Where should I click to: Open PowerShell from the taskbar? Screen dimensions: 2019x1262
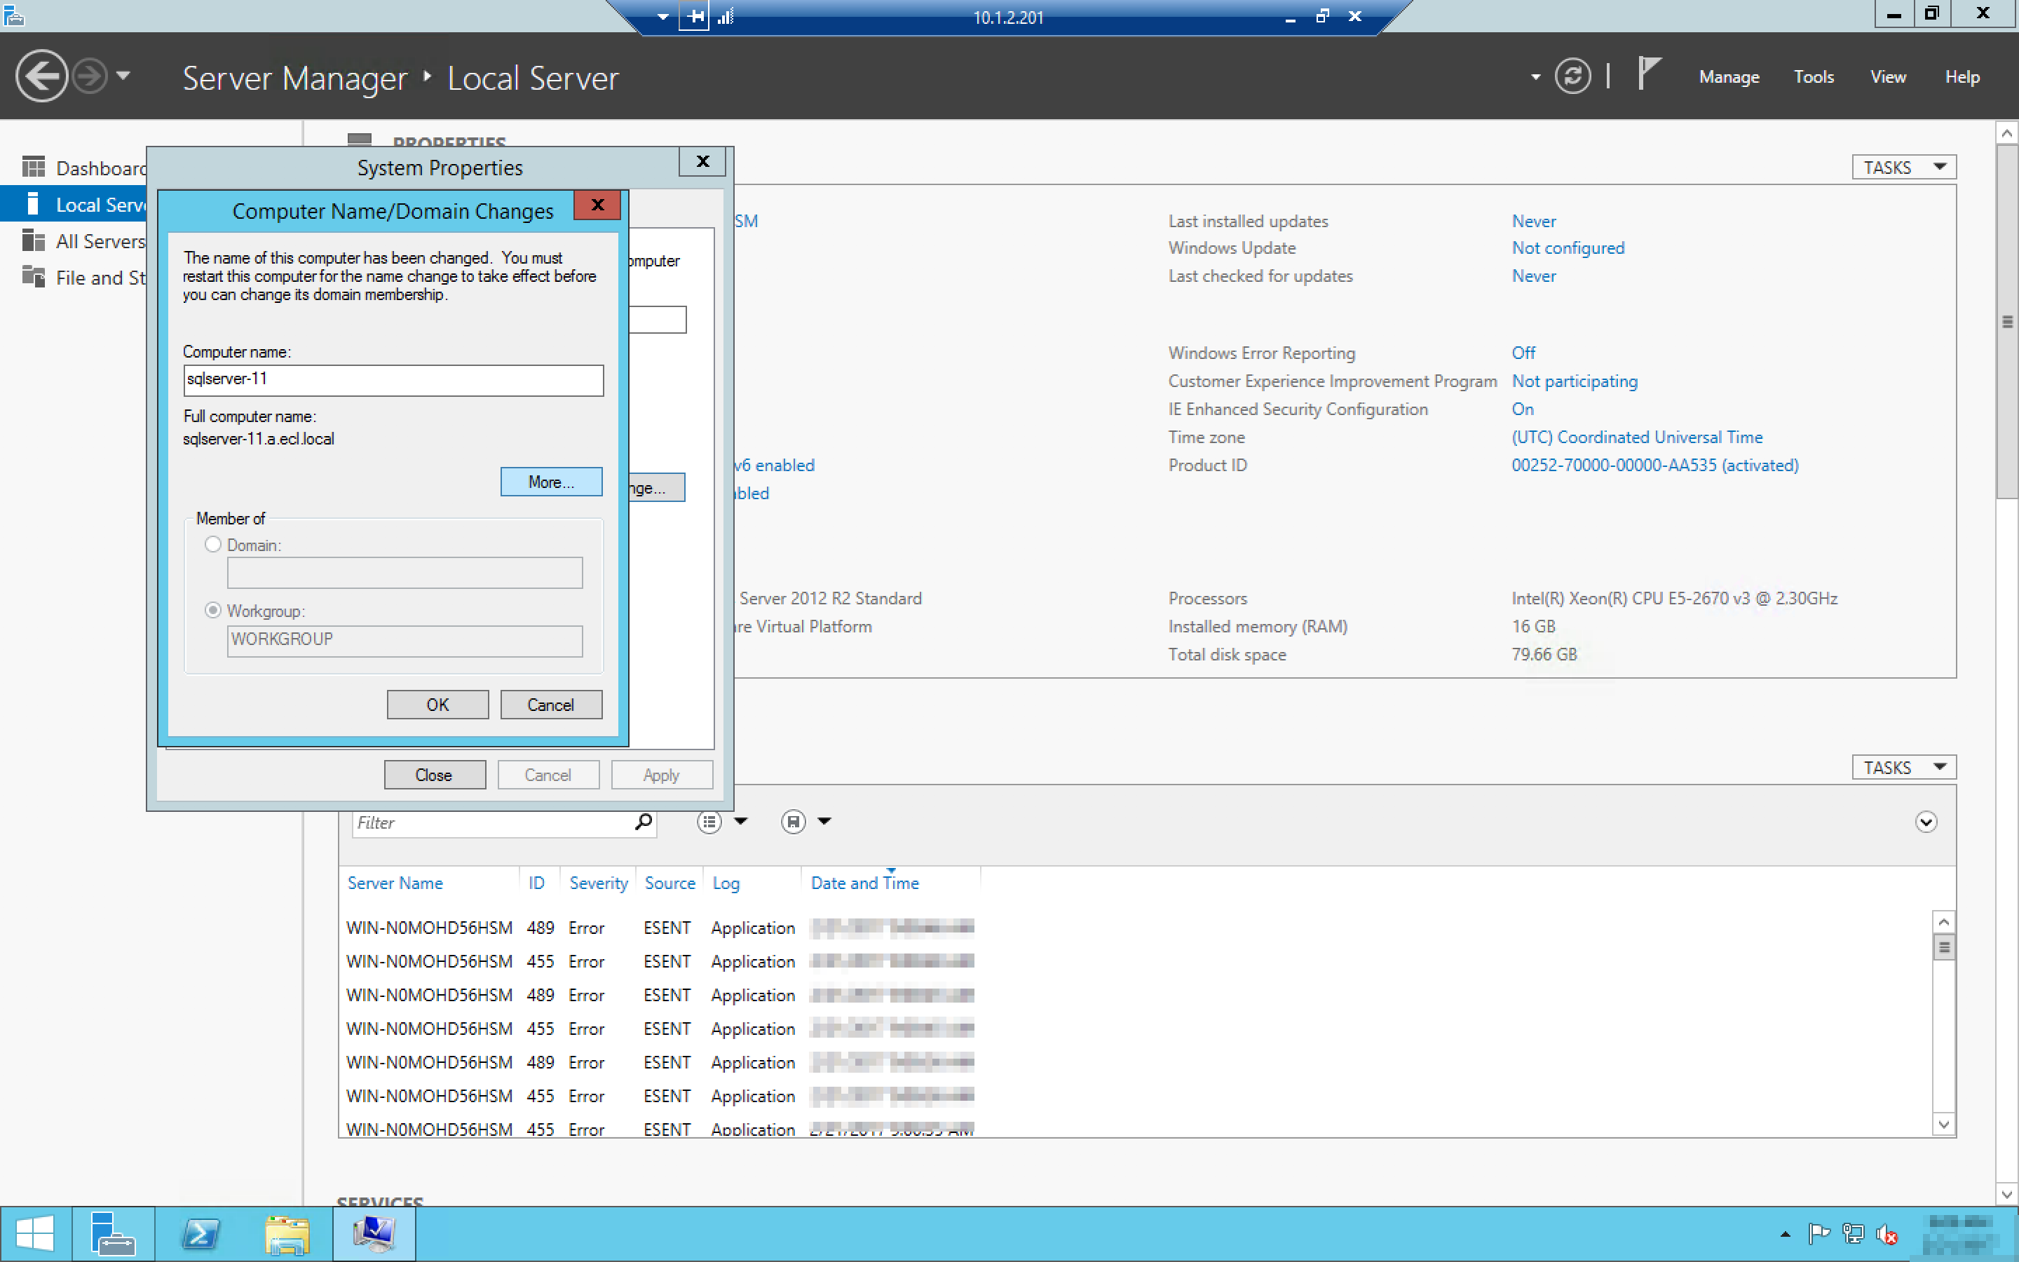200,1234
